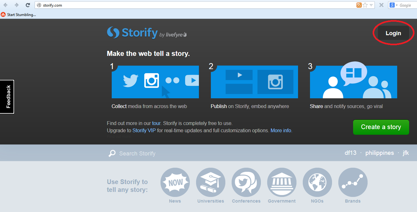417x212 pixels.
Task: Click the News category icon
Action: 175,182
